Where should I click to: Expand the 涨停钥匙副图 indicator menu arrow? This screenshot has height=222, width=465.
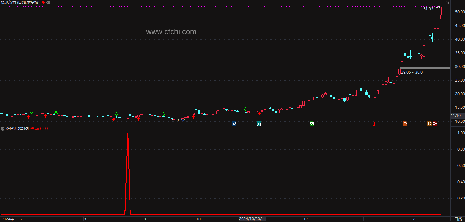[x=3, y=129]
